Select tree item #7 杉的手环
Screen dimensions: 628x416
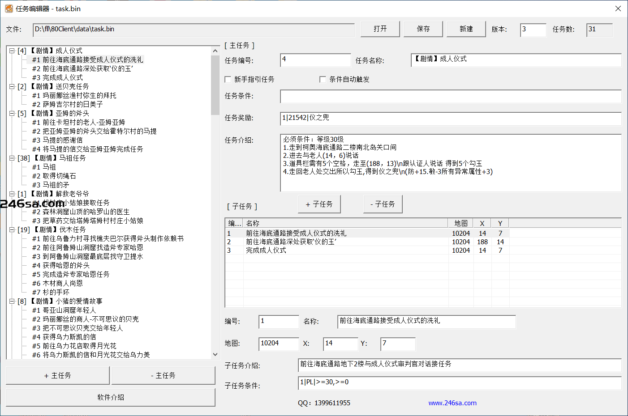click(x=51, y=292)
